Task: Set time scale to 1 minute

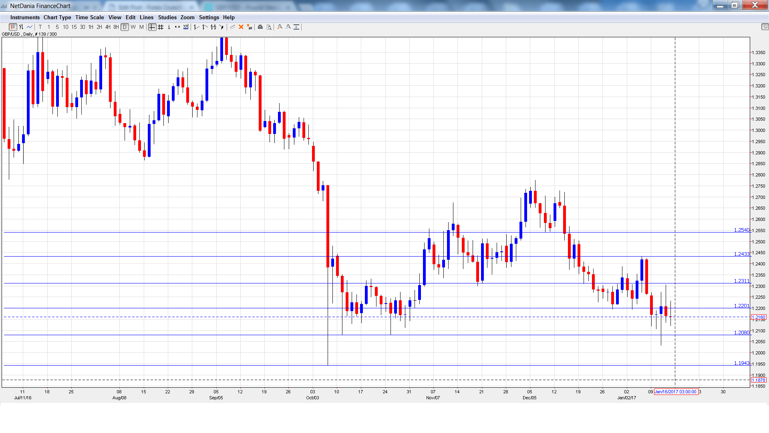Action: 49,27
